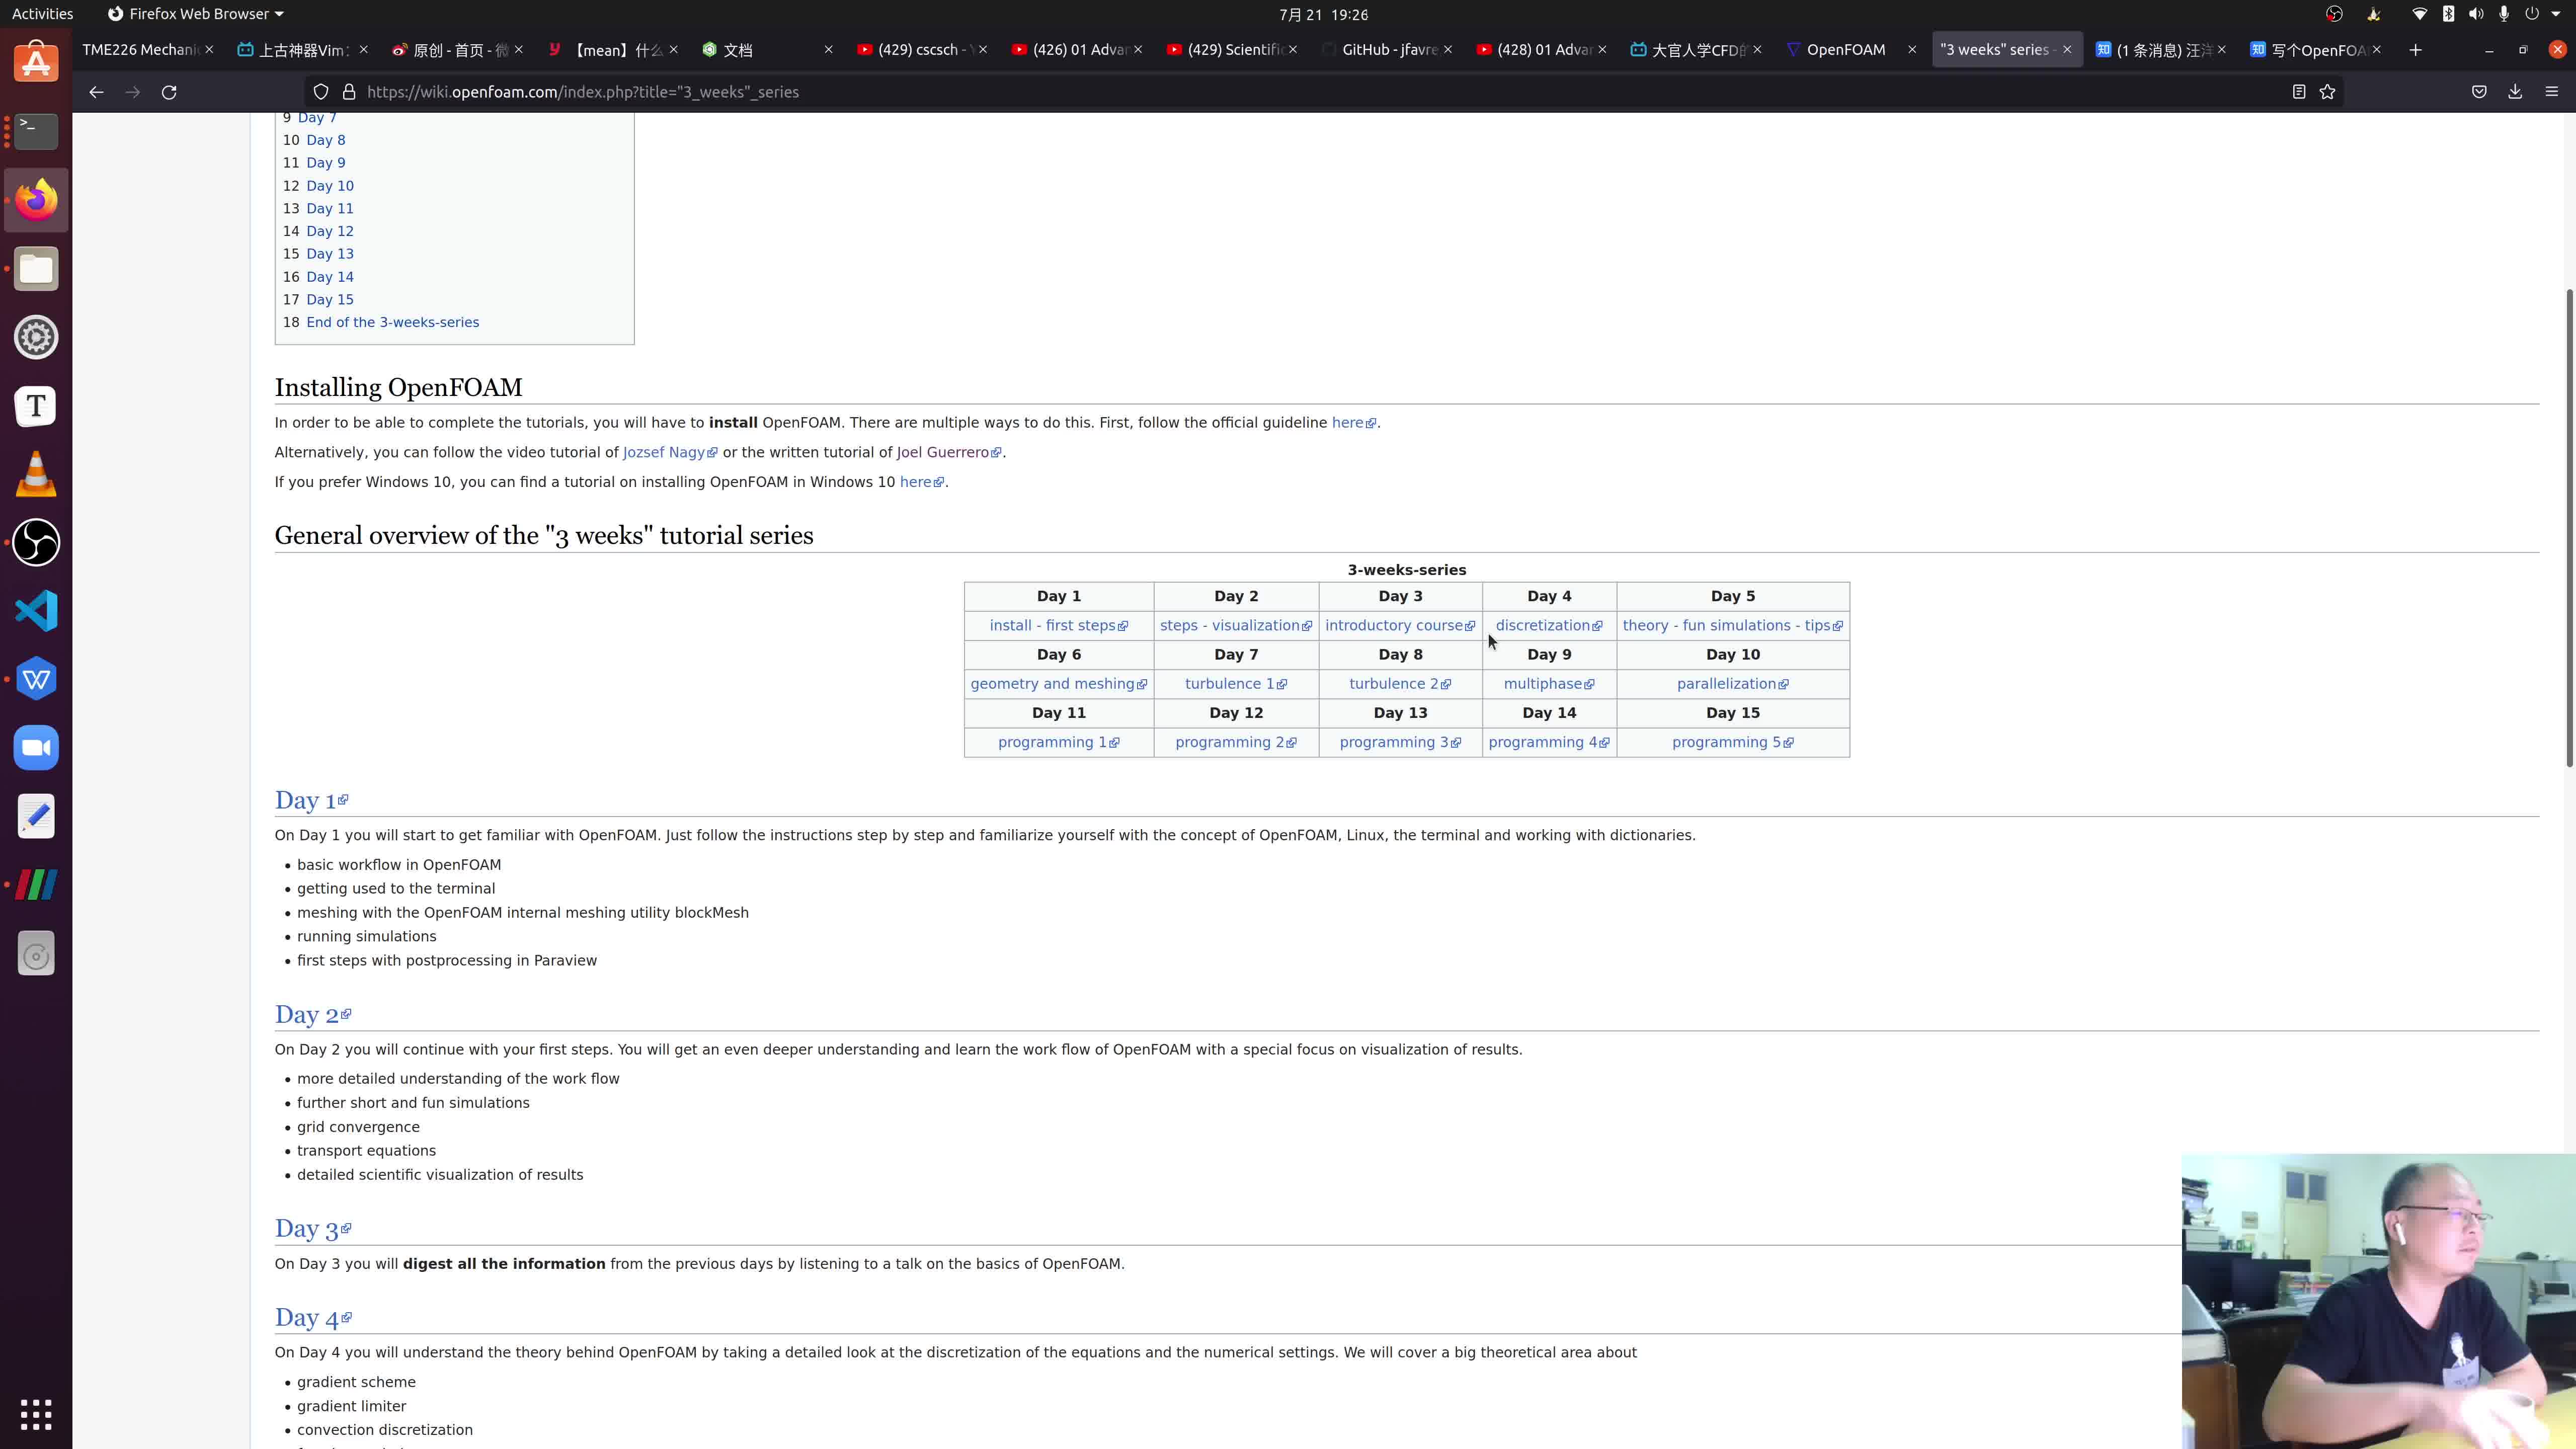Open the Files app in the dock
Screen dimensions: 2576x1449
point(36,269)
